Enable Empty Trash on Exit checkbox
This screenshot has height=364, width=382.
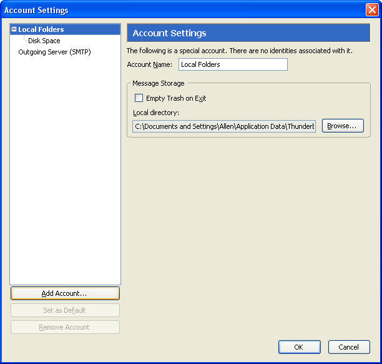click(x=139, y=98)
